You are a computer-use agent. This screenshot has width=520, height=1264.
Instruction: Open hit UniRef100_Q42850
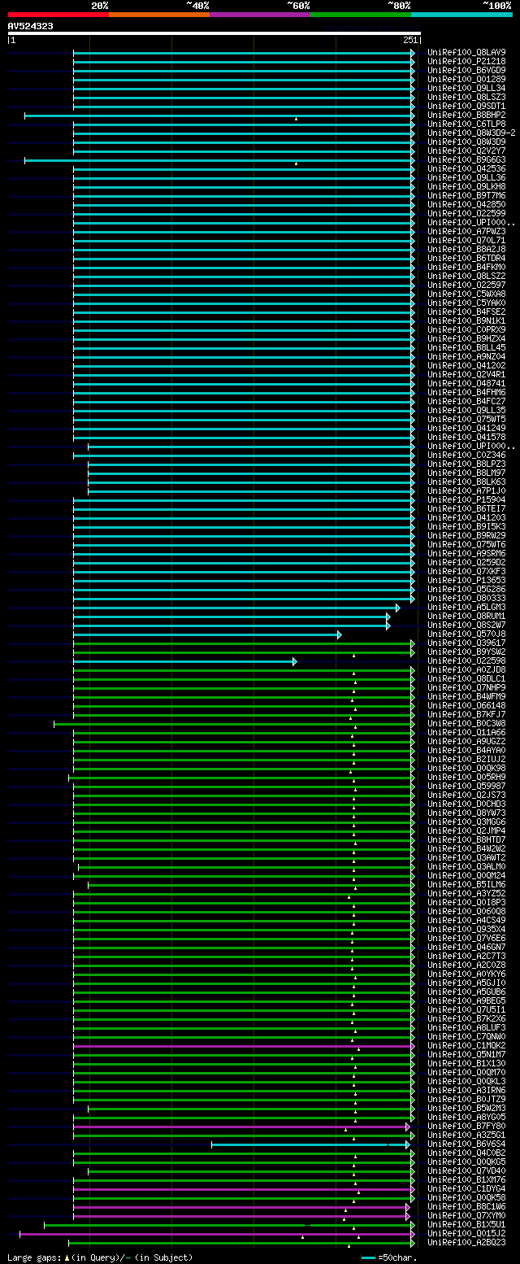click(x=466, y=204)
